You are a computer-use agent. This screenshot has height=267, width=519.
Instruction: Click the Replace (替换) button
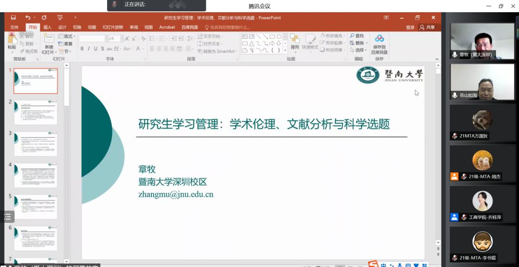[x=359, y=43]
